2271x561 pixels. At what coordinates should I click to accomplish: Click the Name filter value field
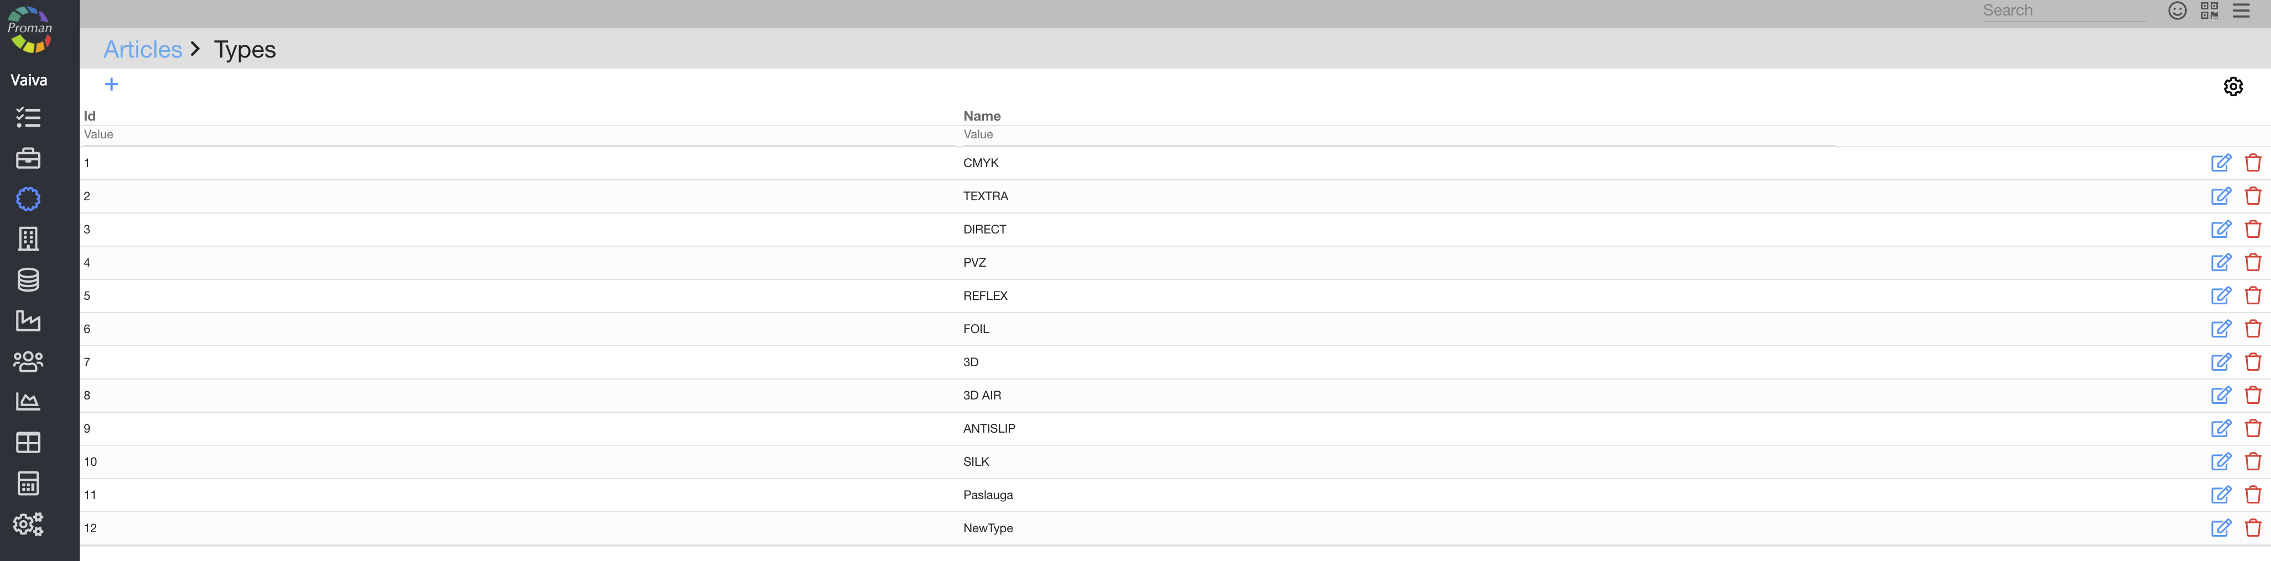pyautogui.click(x=1397, y=135)
